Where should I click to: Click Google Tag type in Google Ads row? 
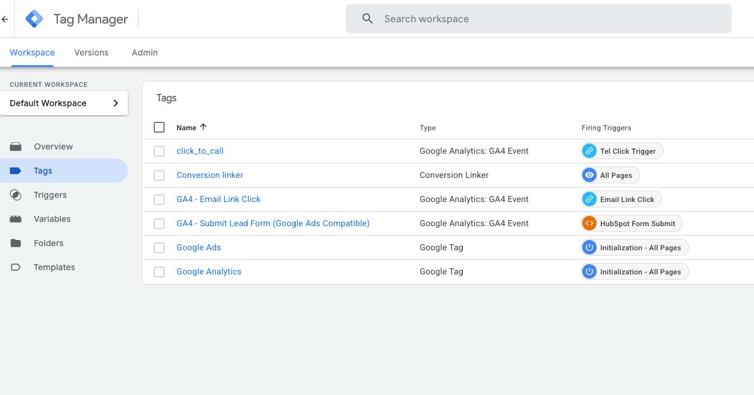[x=442, y=247]
